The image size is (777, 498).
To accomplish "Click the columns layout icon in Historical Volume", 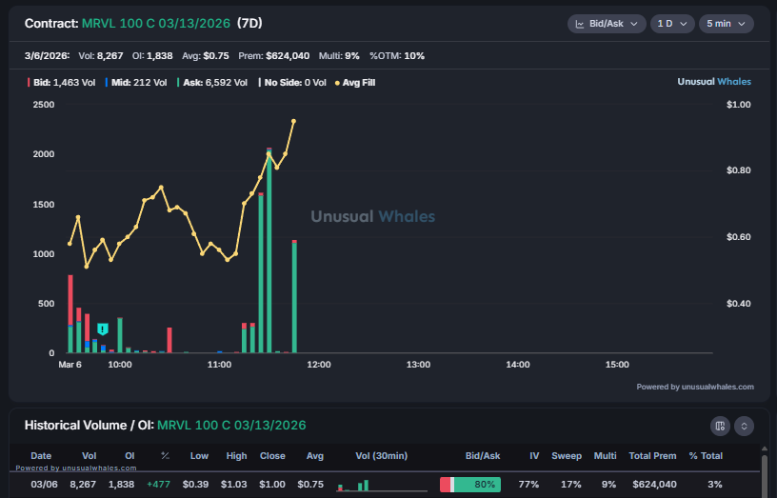I will (x=720, y=426).
